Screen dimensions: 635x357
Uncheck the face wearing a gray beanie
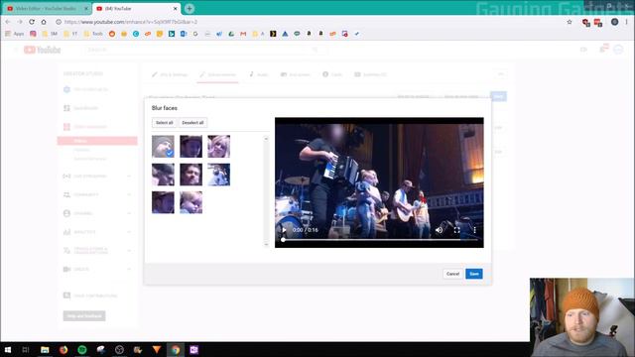(163, 147)
